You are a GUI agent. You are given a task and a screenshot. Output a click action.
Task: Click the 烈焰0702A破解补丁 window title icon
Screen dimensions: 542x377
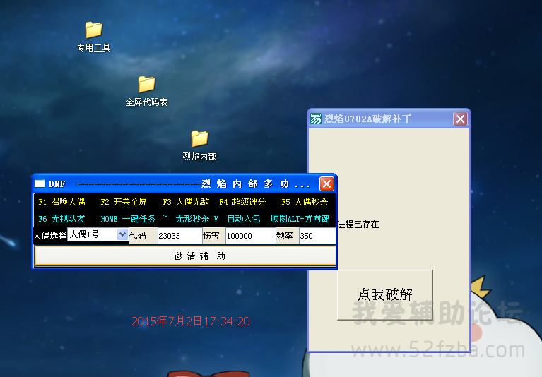316,119
